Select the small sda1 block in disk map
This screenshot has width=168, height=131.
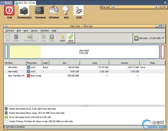coord(6,52)
